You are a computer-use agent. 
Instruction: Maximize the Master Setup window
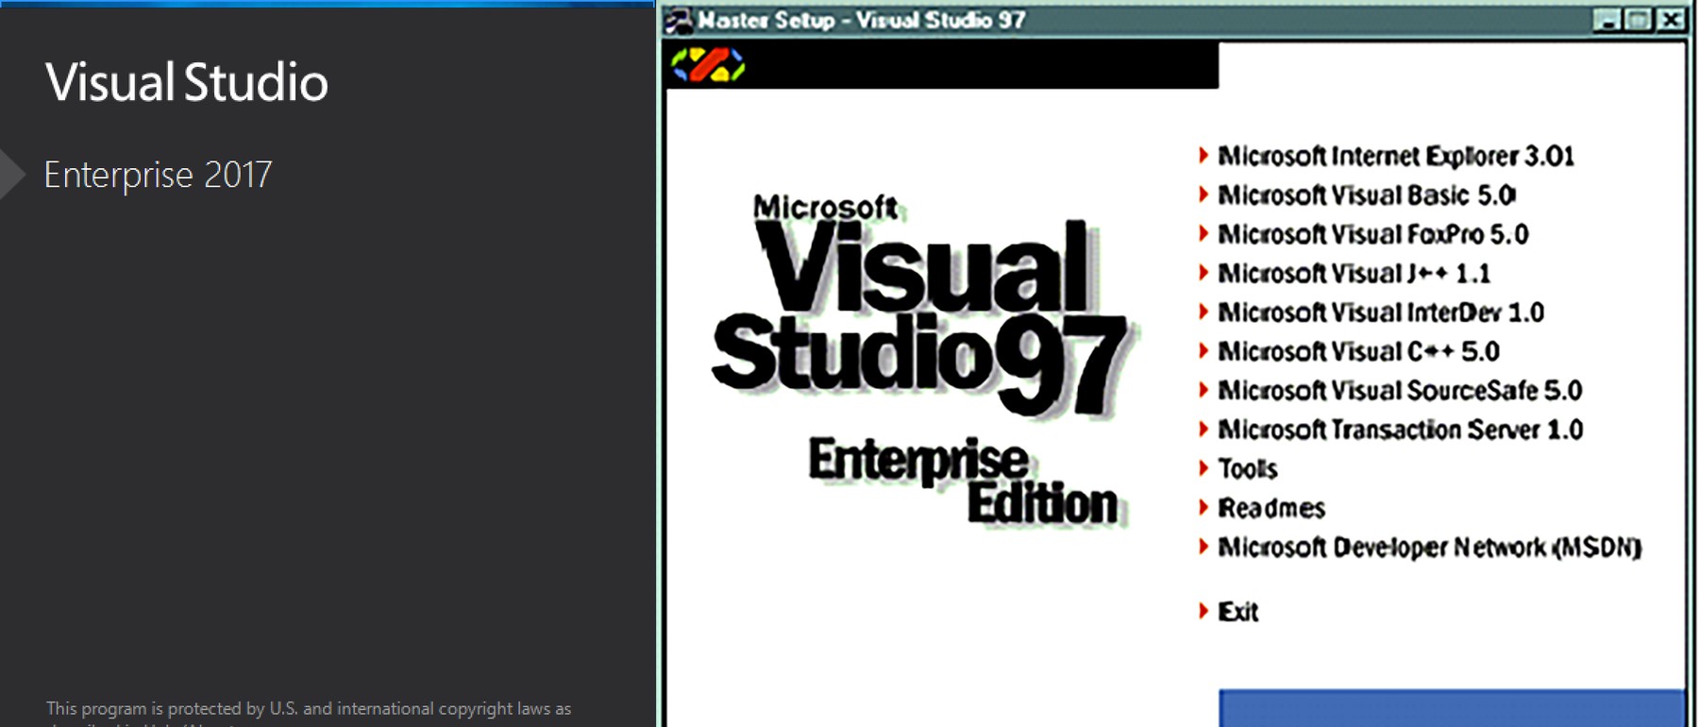tap(1639, 20)
